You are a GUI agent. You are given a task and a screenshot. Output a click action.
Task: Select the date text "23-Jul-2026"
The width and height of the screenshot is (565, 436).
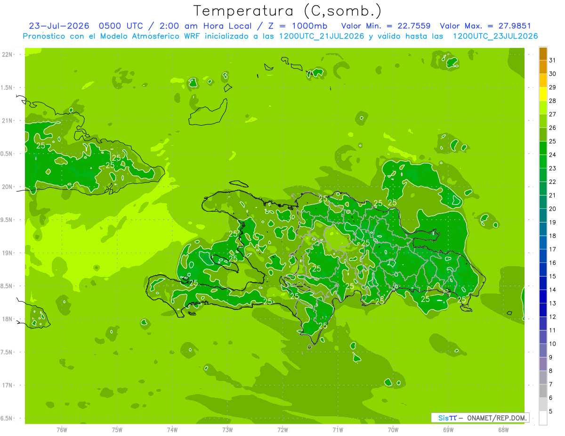pos(59,26)
